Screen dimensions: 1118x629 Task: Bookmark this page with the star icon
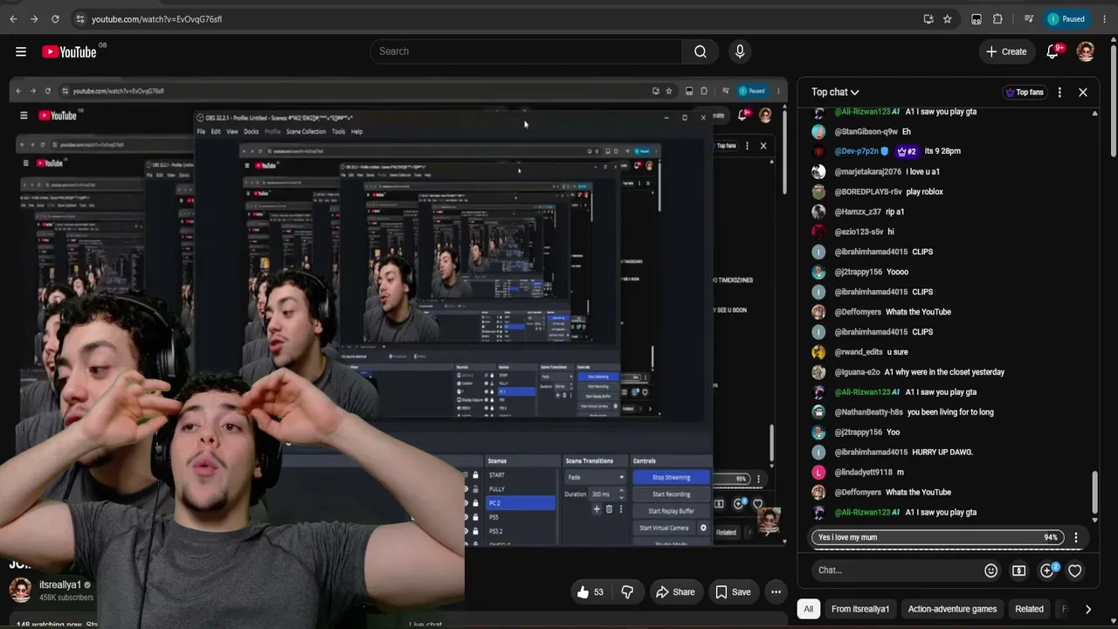tap(947, 18)
